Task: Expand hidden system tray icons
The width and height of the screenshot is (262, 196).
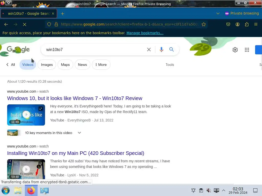Action: pos(224,190)
